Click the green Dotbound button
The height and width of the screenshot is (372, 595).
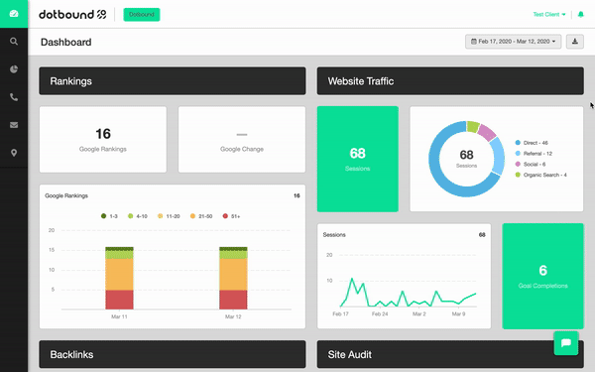point(142,15)
